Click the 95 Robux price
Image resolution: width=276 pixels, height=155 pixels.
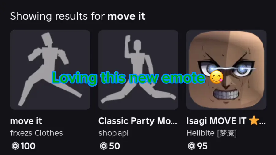coord(202,146)
